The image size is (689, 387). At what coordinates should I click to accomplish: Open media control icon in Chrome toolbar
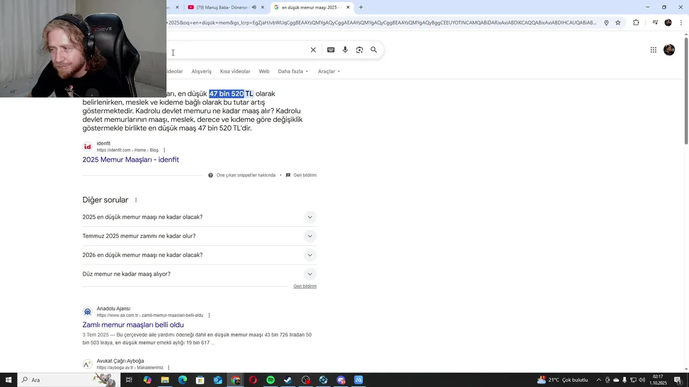655,23
